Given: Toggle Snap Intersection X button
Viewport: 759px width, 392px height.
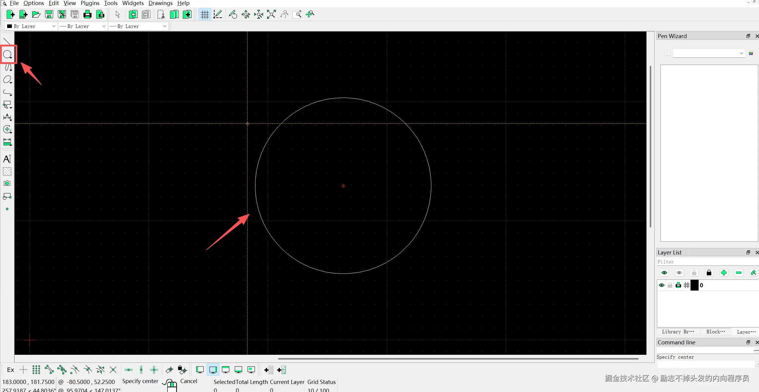Looking at the screenshot, I should click(x=113, y=370).
